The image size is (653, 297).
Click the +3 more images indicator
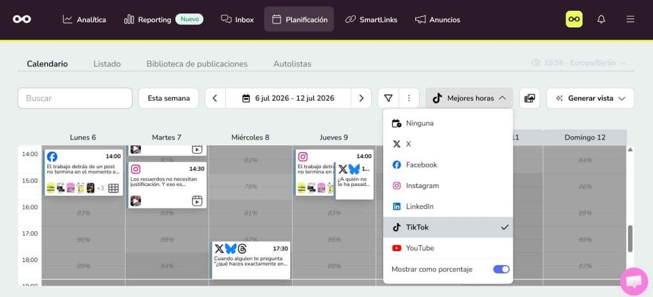[100, 189]
